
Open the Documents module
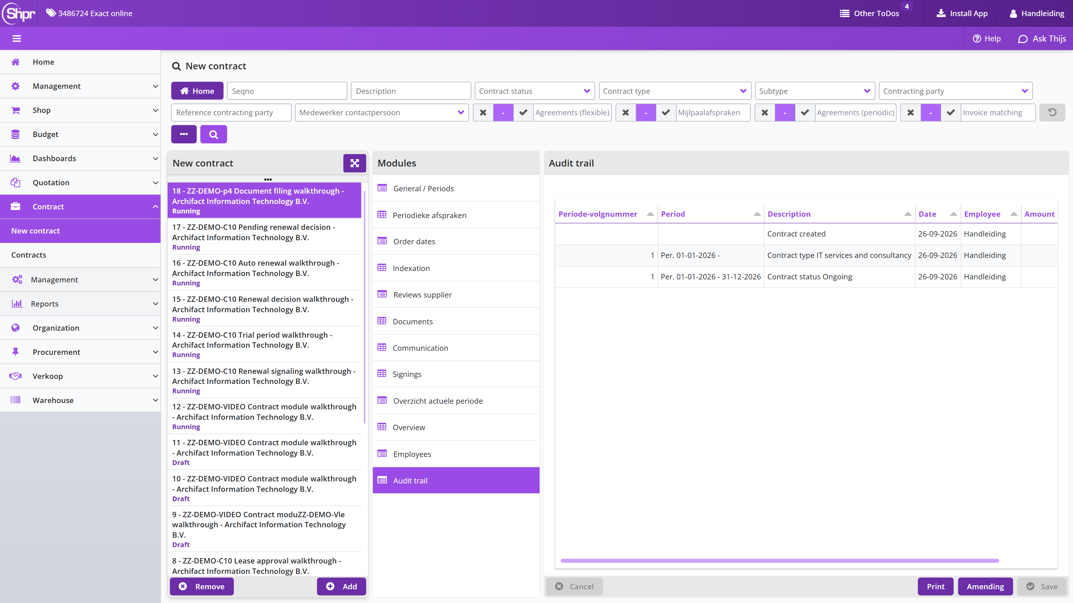[x=456, y=321]
